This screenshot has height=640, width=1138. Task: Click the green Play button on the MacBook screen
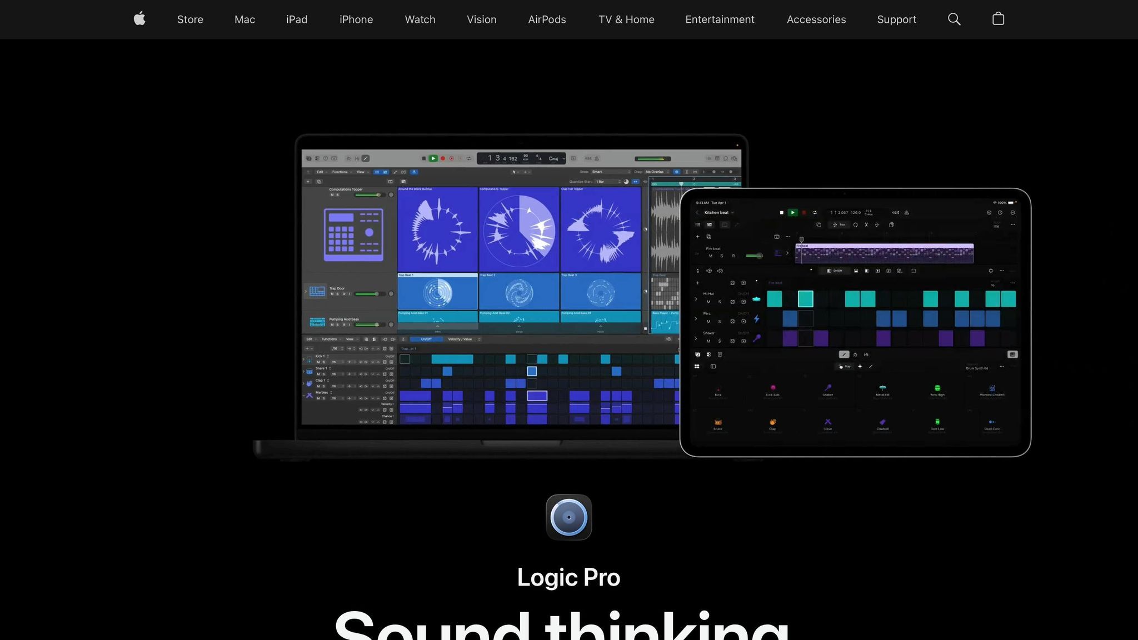click(x=433, y=158)
